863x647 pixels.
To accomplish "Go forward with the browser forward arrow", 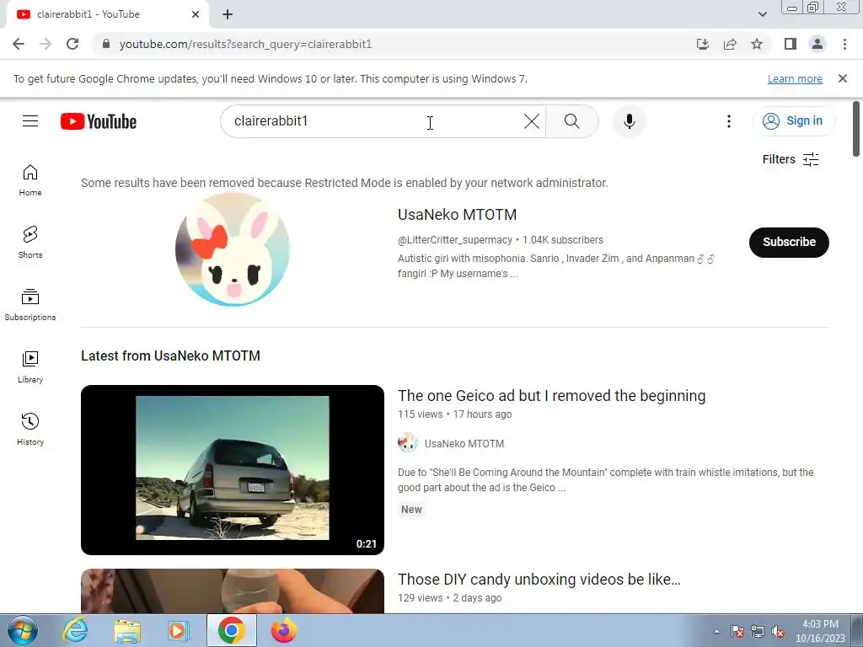I will coord(46,44).
